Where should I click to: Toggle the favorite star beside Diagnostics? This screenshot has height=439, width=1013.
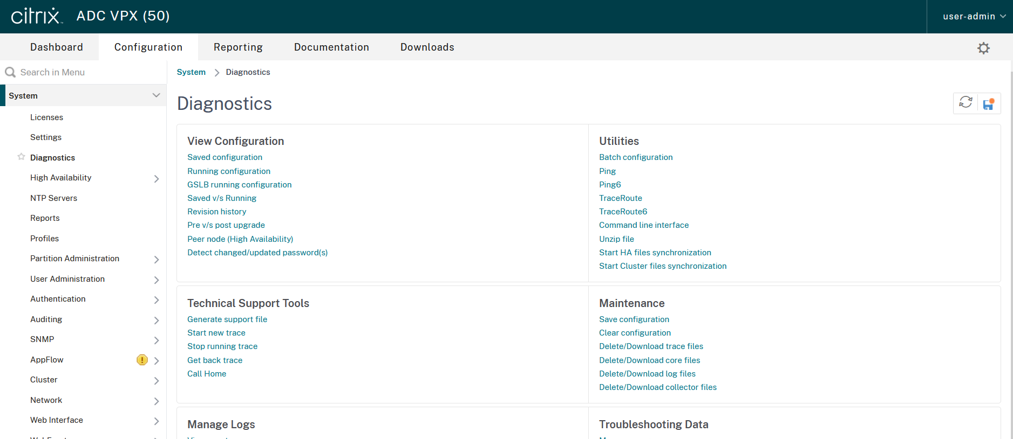coord(21,157)
